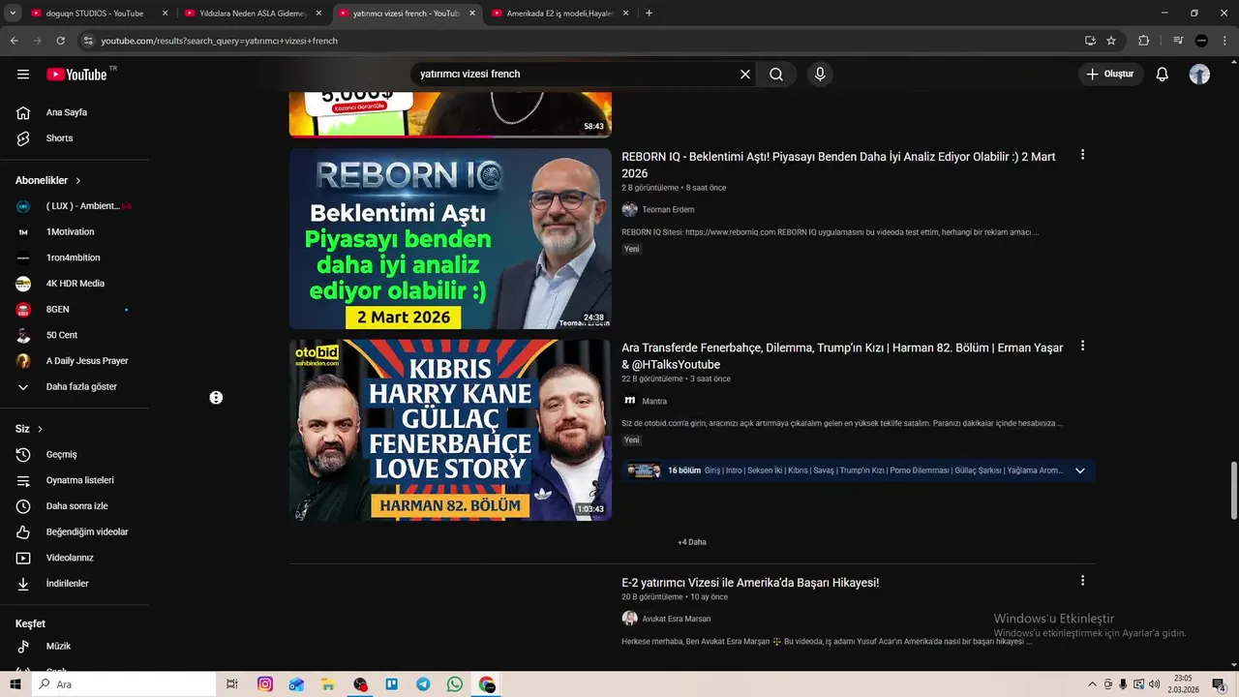The width and height of the screenshot is (1239, 697).
Task: Open the tab search dropdown in Chrome
Action: (x=13, y=14)
